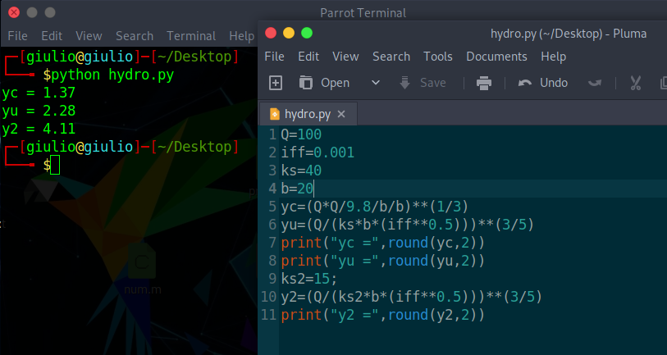Click the Save button in Pluma toolbar
The height and width of the screenshot is (355, 667).
tap(423, 83)
